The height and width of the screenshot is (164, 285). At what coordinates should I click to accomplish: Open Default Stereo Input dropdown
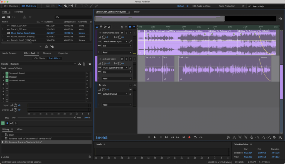click(115, 41)
